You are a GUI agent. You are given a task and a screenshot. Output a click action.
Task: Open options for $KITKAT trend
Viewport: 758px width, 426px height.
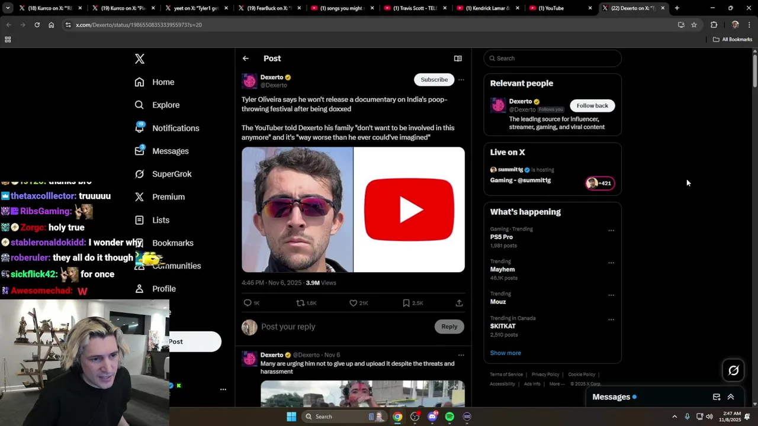tap(611, 319)
